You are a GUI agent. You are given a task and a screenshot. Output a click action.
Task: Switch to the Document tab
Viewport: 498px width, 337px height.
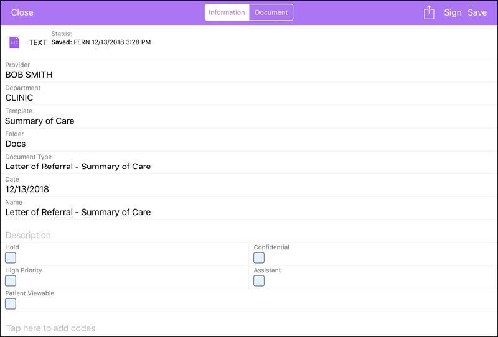pos(271,12)
